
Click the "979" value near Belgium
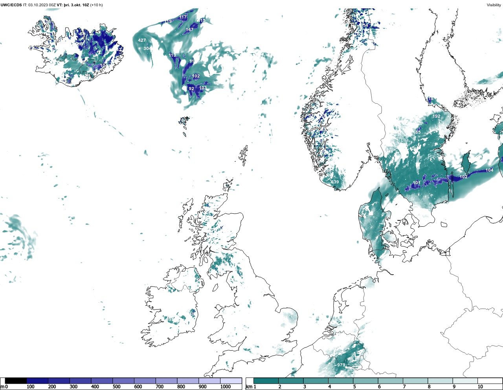click(341, 365)
